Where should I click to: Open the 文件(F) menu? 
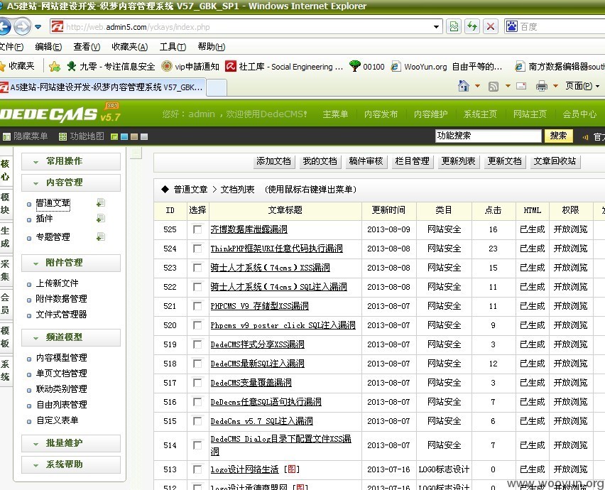tap(11, 47)
